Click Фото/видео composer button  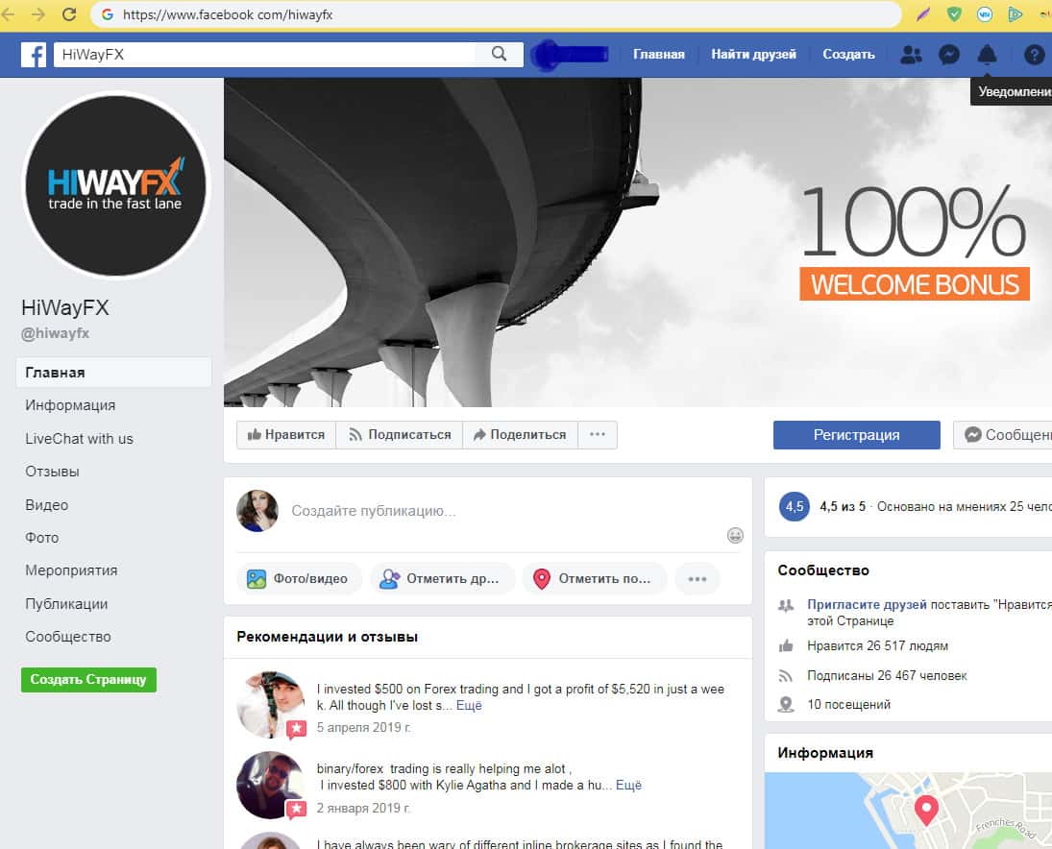point(299,579)
